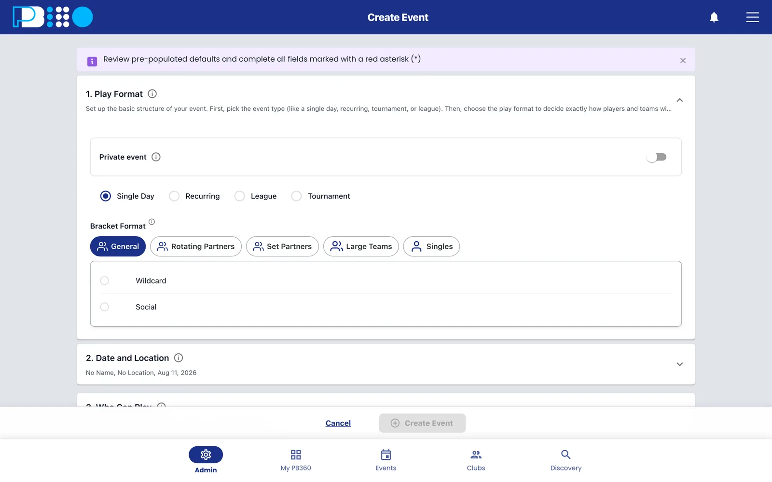Open the hamburger menu

click(753, 17)
